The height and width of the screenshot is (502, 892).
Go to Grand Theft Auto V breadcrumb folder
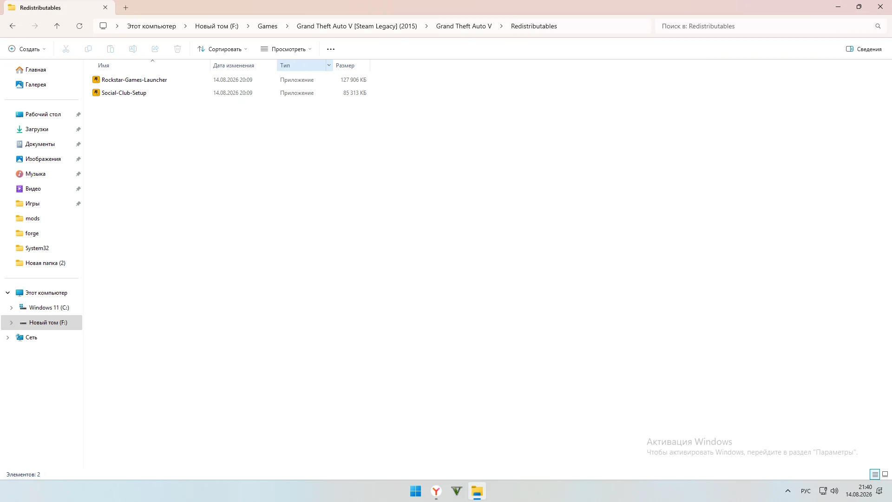pos(464,26)
